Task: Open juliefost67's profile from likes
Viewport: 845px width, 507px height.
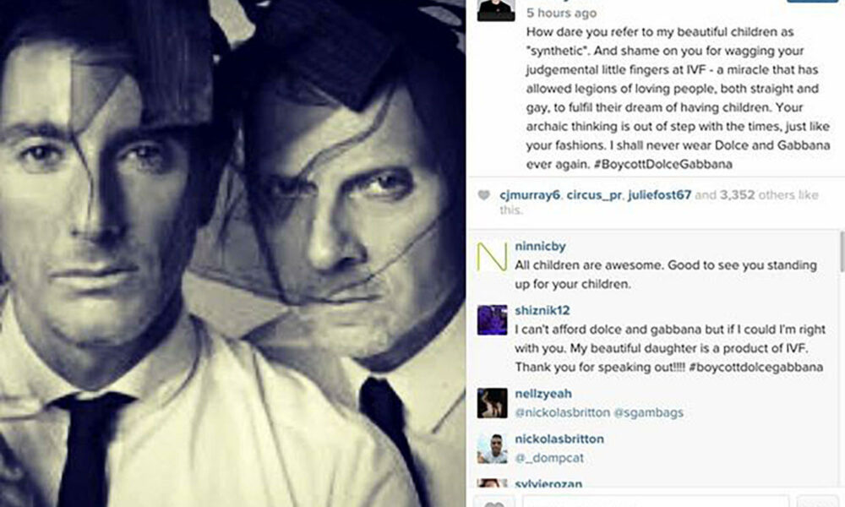Action: (660, 195)
